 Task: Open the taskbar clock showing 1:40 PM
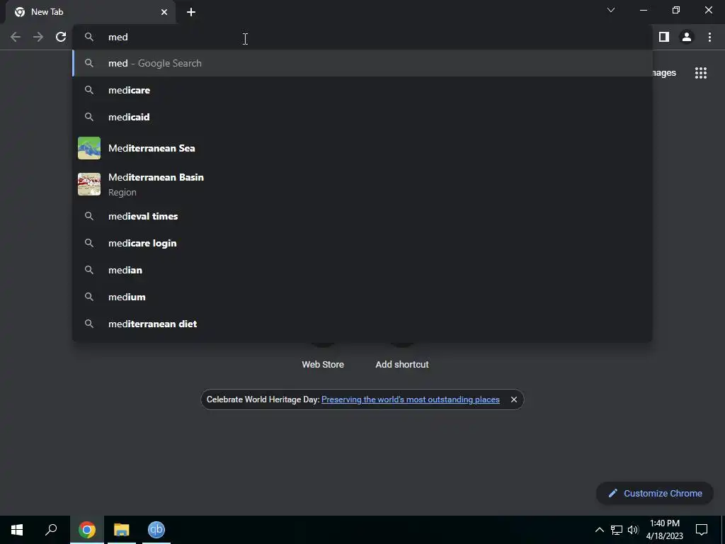tap(664, 530)
